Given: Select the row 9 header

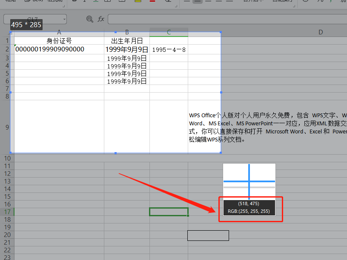Looking at the screenshot, I should point(7,127).
